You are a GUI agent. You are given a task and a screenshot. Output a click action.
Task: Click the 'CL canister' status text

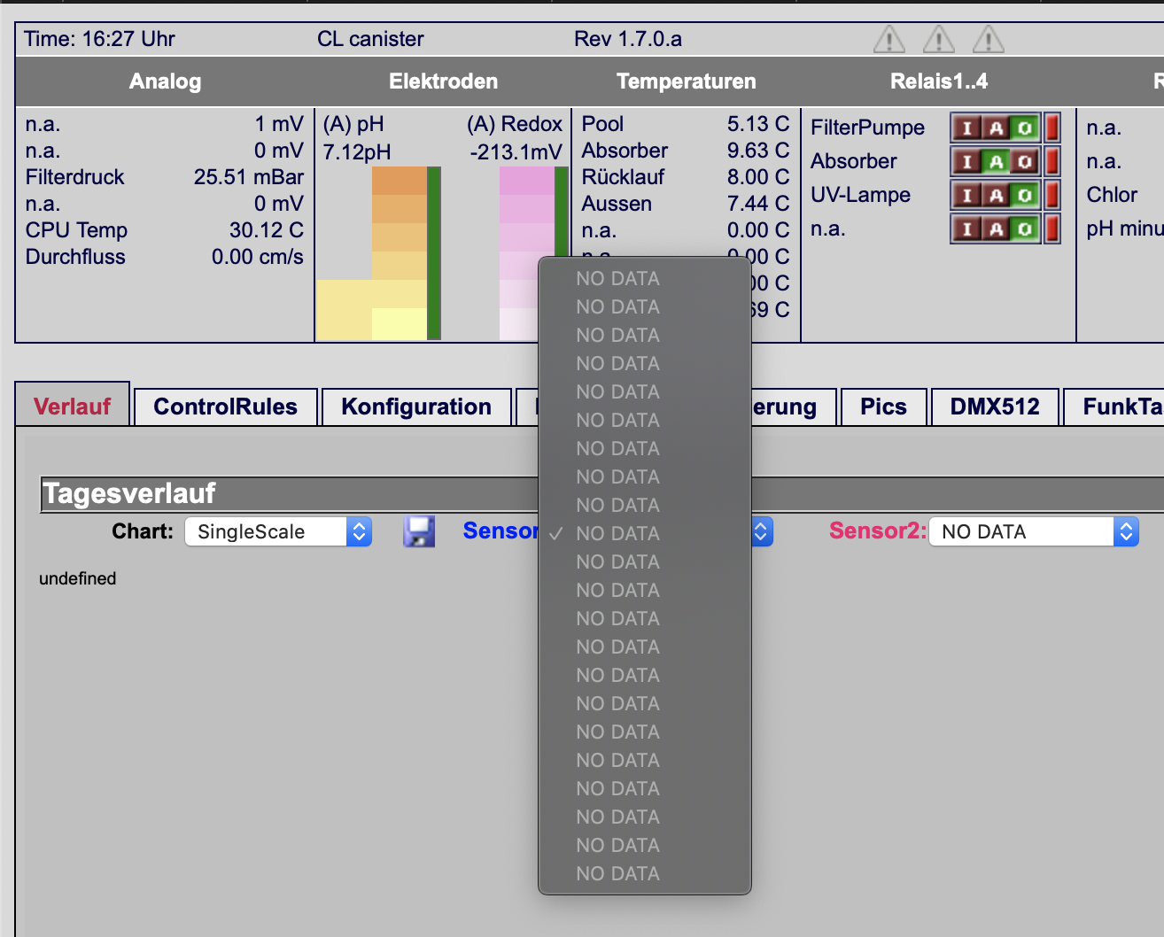[x=370, y=39]
